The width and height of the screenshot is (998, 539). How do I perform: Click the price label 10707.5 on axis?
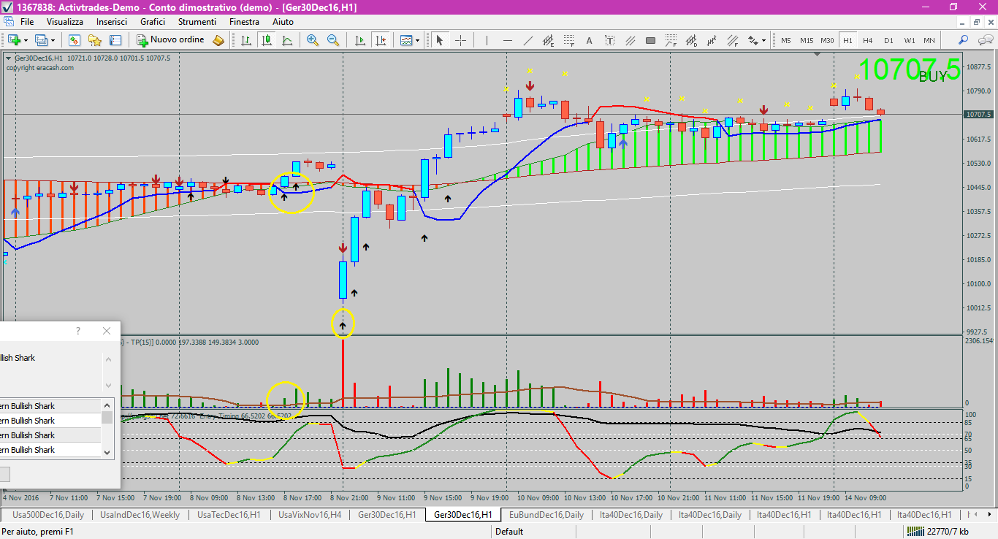978,115
